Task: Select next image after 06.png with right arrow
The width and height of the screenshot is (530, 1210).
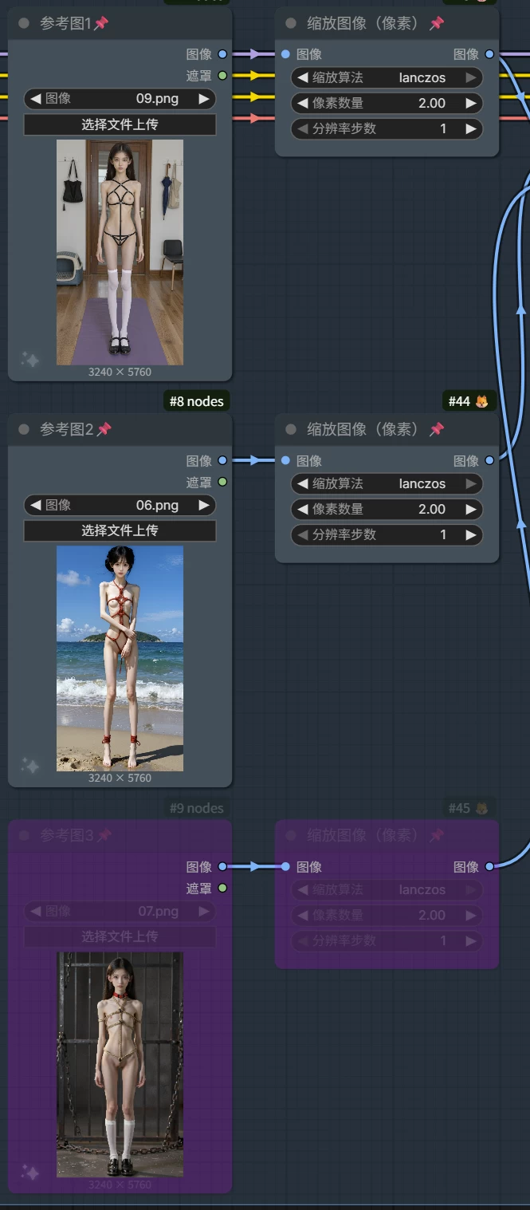Action: [204, 505]
